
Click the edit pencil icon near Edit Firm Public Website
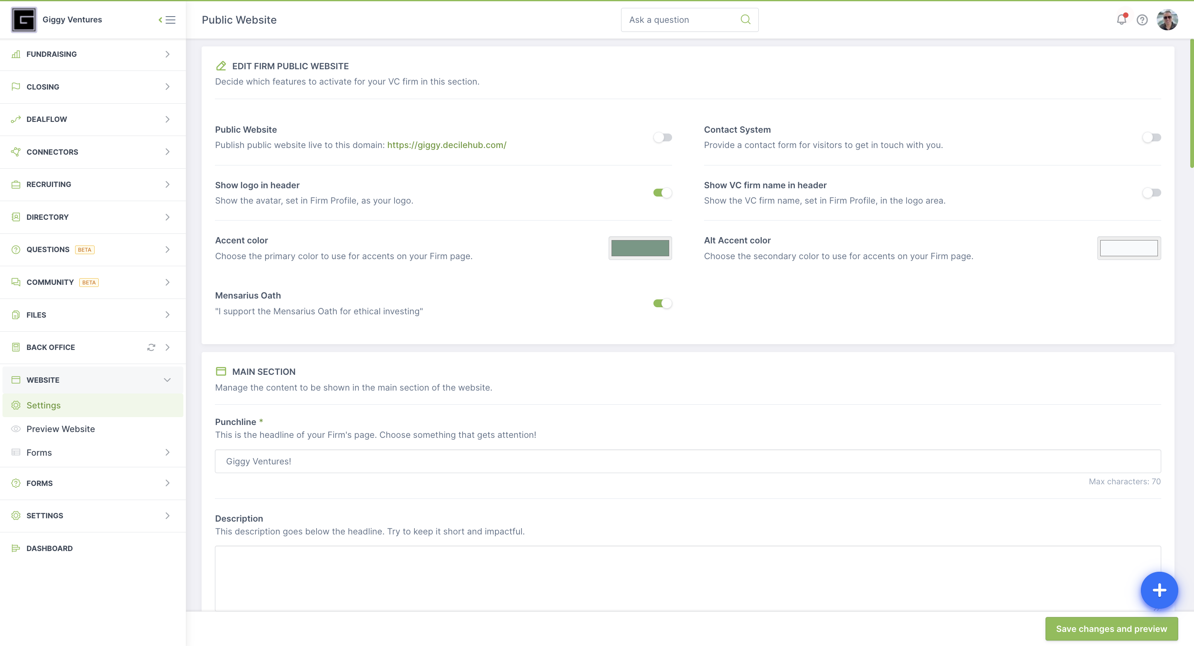click(220, 65)
